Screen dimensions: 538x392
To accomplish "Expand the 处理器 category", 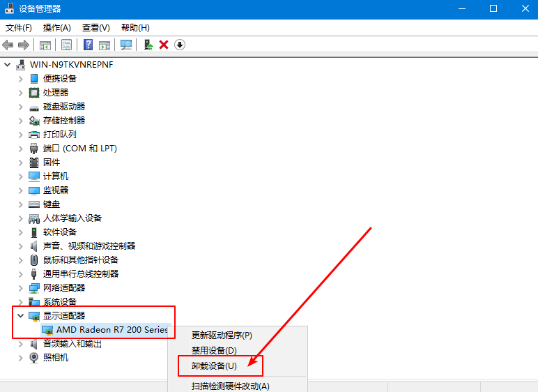I will coord(20,92).
